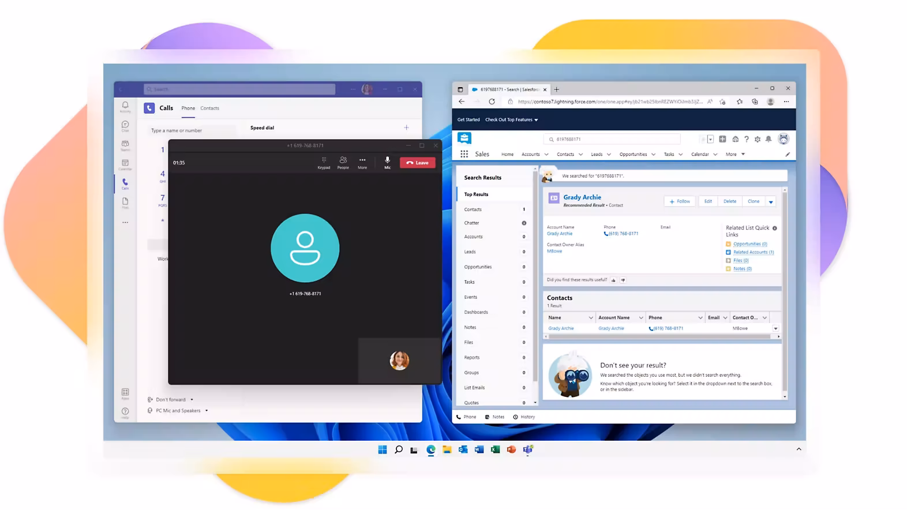The width and height of the screenshot is (907, 510).
Task: Open the Opportunities navigation menu item
Action: (x=633, y=154)
